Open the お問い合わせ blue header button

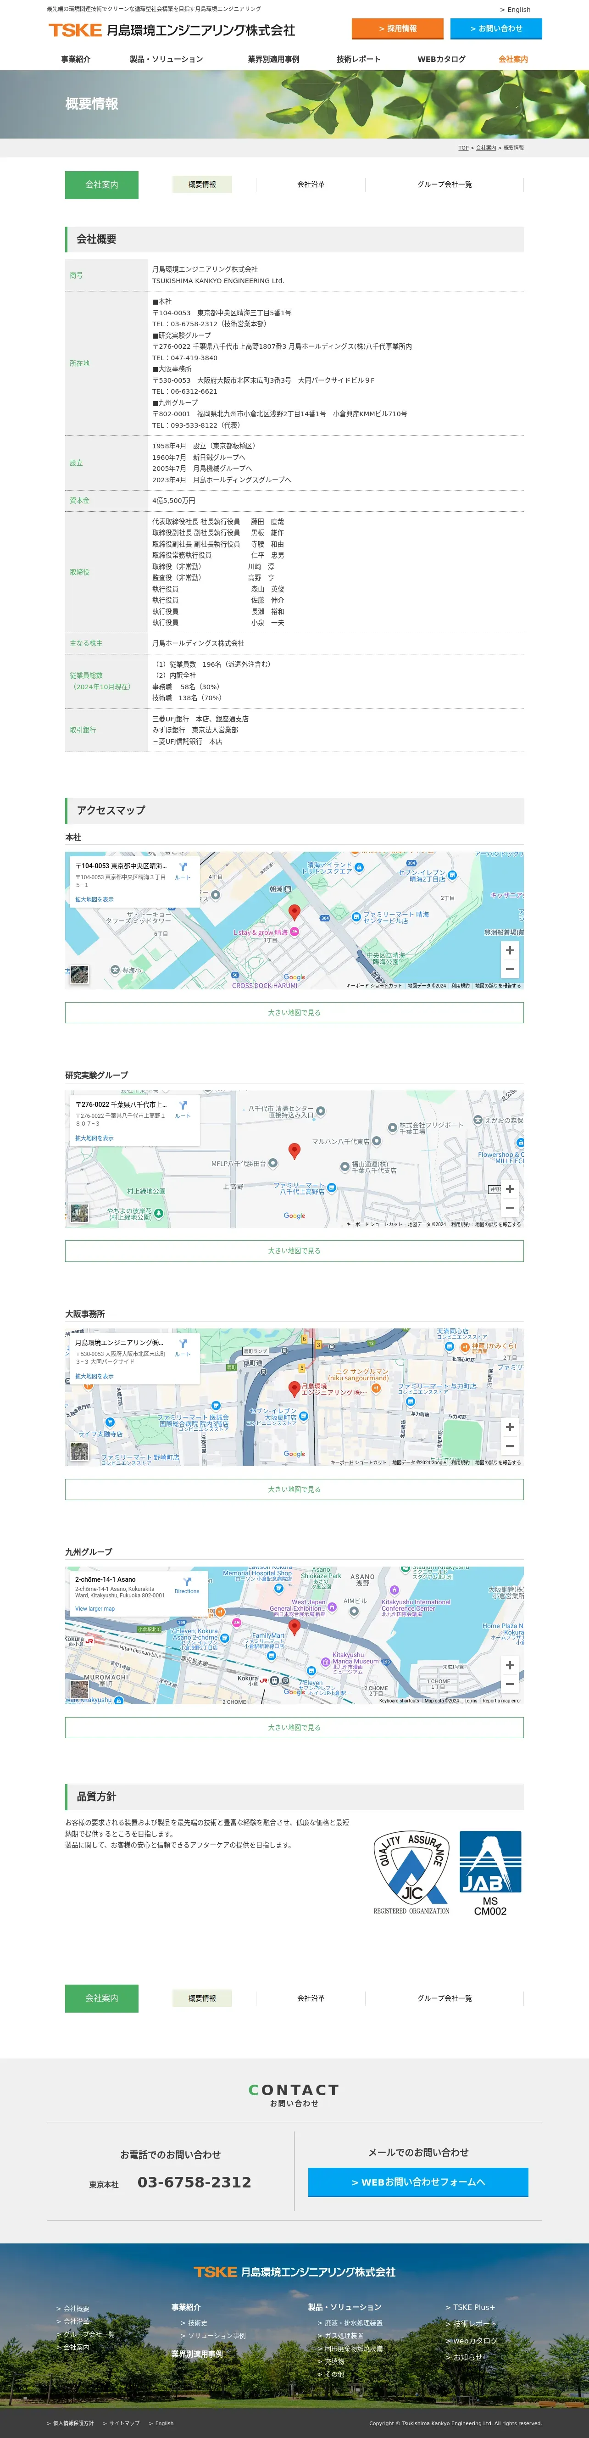click(x=496, y=28)
